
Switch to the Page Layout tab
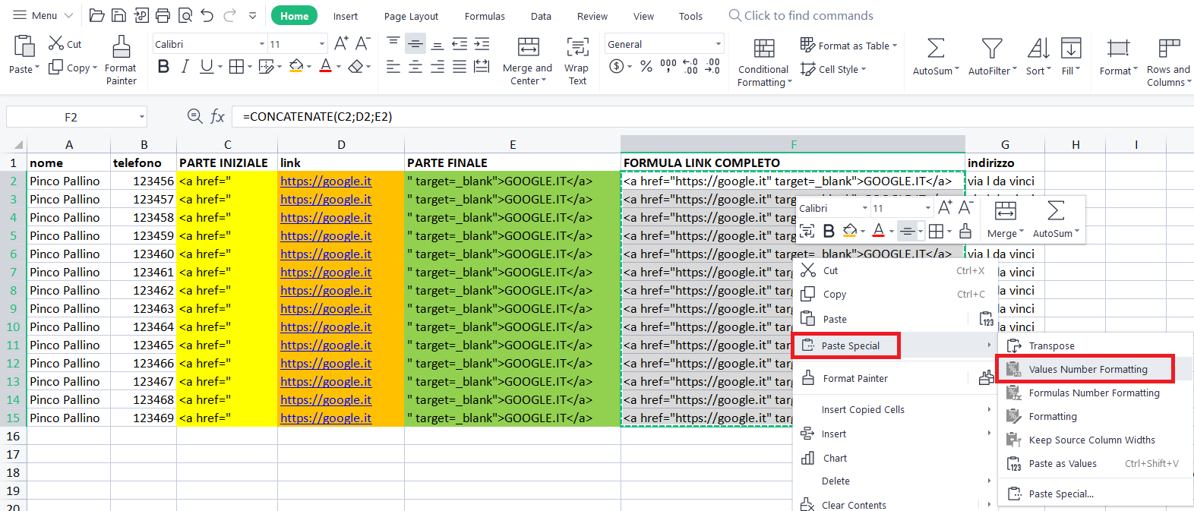point(411,16)
